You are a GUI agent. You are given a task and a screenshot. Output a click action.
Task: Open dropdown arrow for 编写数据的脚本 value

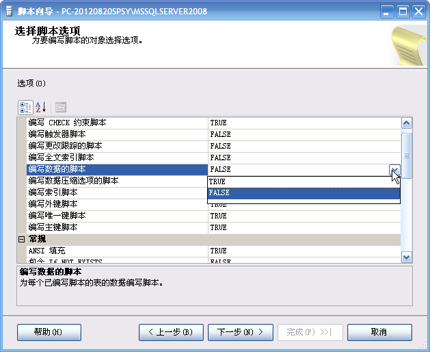tap(394, 170)
